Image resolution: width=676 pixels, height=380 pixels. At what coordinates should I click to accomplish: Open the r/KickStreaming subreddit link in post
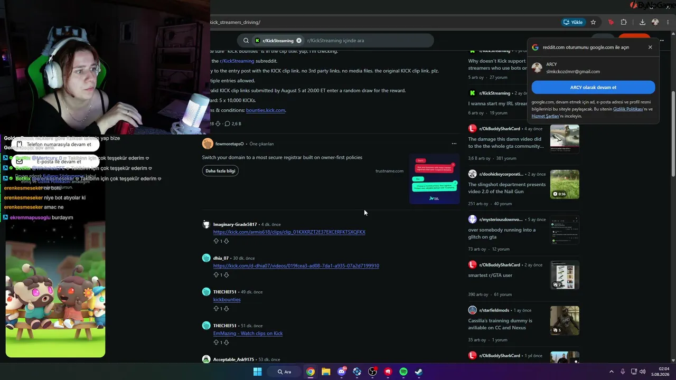[x=237, y=61]
